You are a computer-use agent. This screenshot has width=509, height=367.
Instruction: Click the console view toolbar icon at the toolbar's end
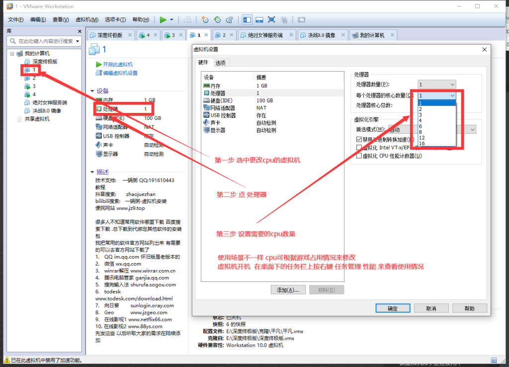pos(301,20)
